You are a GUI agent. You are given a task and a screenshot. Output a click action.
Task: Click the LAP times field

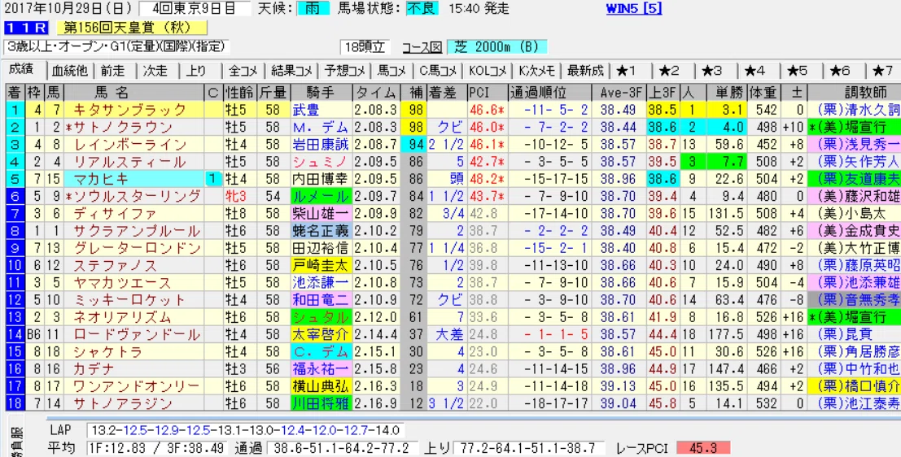coord(247,430)
